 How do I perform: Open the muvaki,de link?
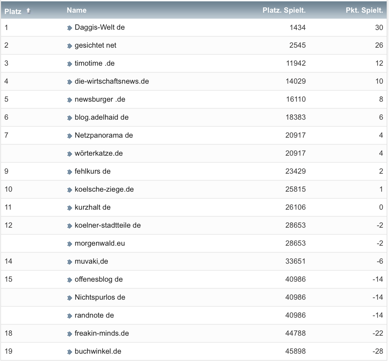(91, 261)
